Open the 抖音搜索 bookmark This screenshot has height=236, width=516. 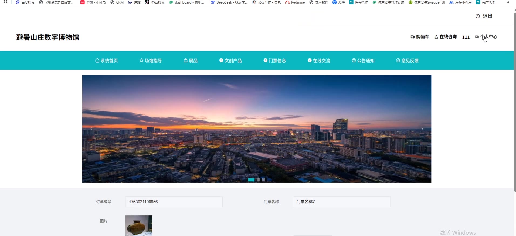click(155, 2)
